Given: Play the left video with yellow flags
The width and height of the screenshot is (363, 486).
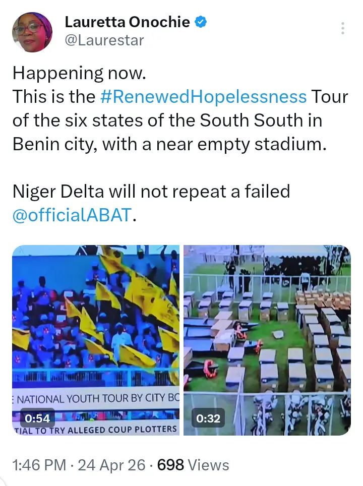Looking at the screenshot, I should [x=96, y=323].
